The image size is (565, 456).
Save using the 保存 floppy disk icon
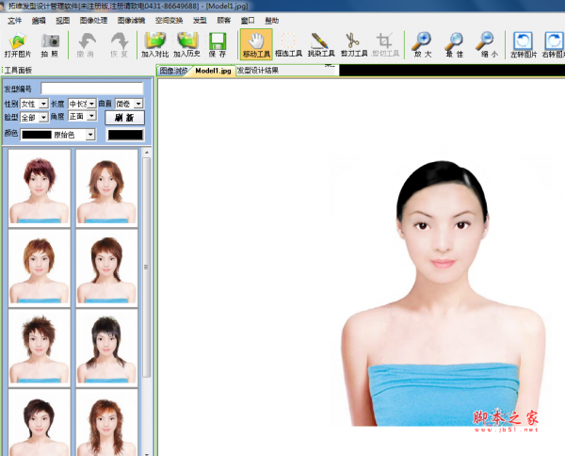(x=218, y=44)
